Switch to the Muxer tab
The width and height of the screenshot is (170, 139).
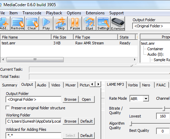pyautogui.click(x=71, y=85)
